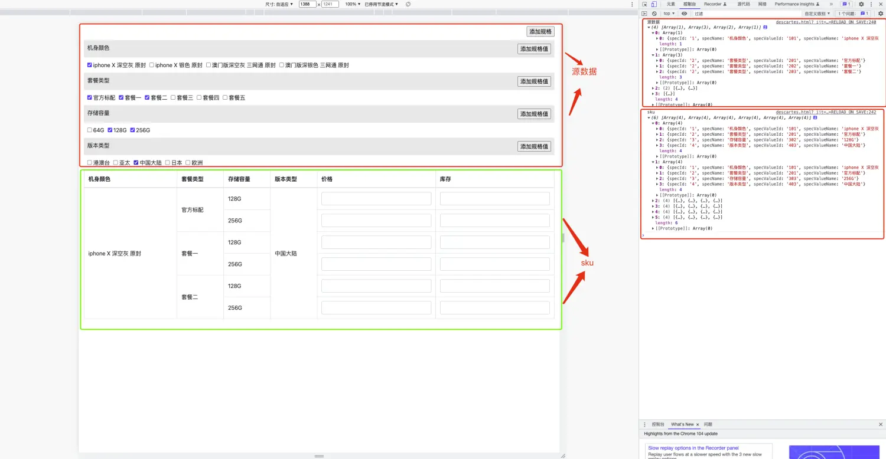Screen dimensions: 886x459
Task: Click 添加规格值 in the 机身颜色 row
Action: pyautogui.click(x=534, y=49)
